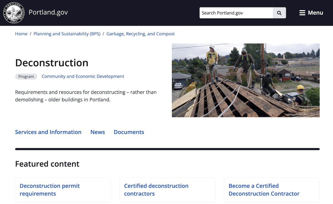Go to the Home breadcrumb
Viewport: 333px width, 204px height.
pyautogui.click(x=21, y=34)
